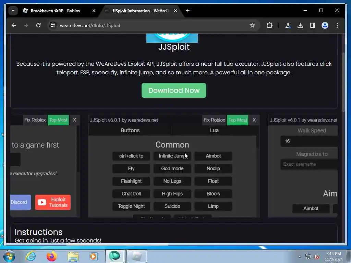Toggle the browser side panel icon
Viewport: 351px width, 263px height.
[x=313, y=25]
